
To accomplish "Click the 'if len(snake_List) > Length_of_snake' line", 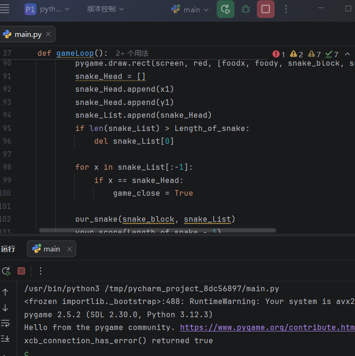I will 162,128.
